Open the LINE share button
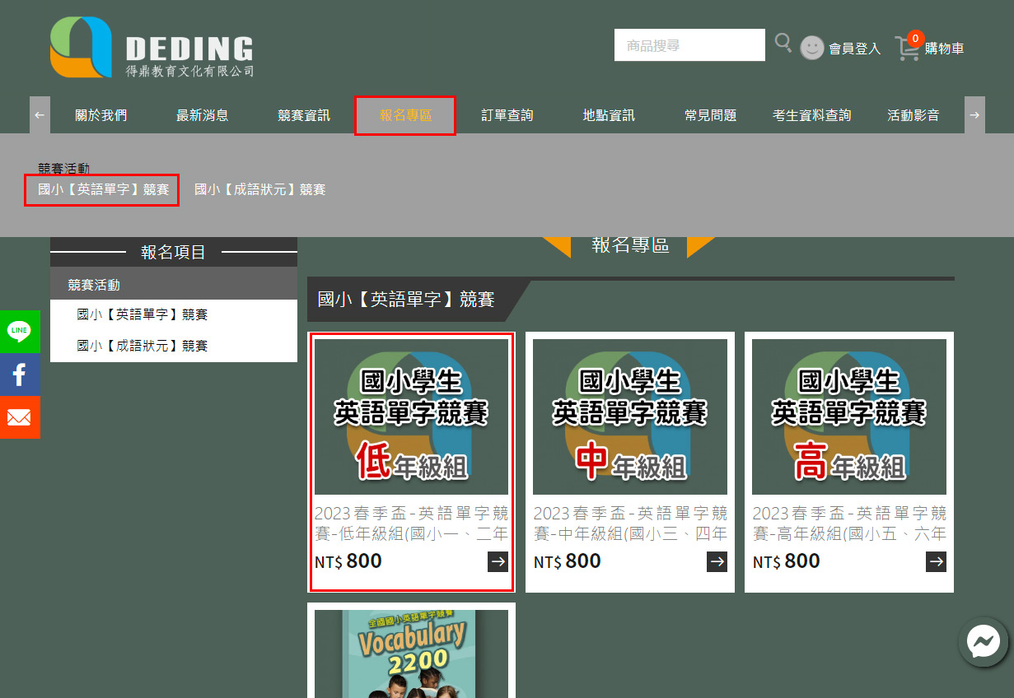 [x=20, y=332]
